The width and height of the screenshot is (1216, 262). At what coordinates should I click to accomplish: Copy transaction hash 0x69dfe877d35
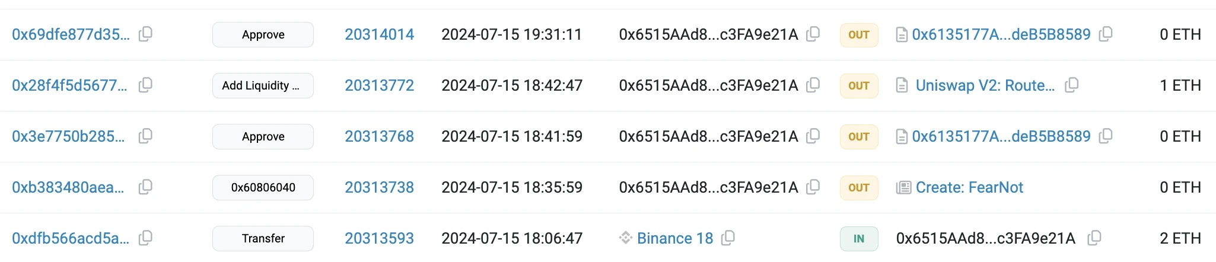click(x=145, y=34)
